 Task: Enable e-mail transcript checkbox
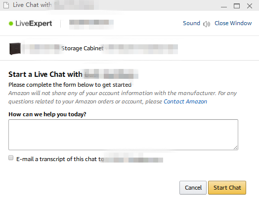tap(11, 158)
